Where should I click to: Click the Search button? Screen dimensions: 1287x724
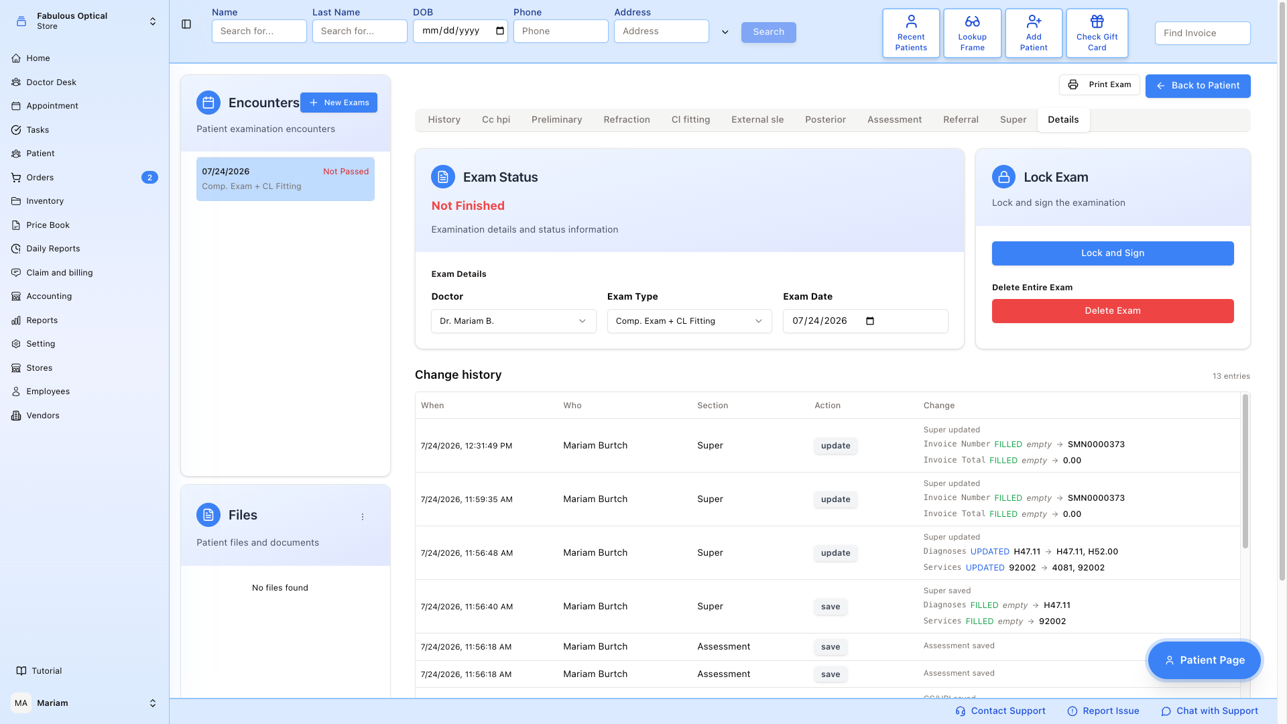tap(768, 32)
